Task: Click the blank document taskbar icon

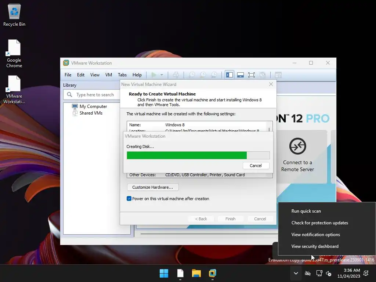Action: [180, 273]
